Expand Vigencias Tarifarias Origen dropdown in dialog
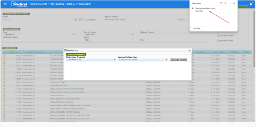 143,60
